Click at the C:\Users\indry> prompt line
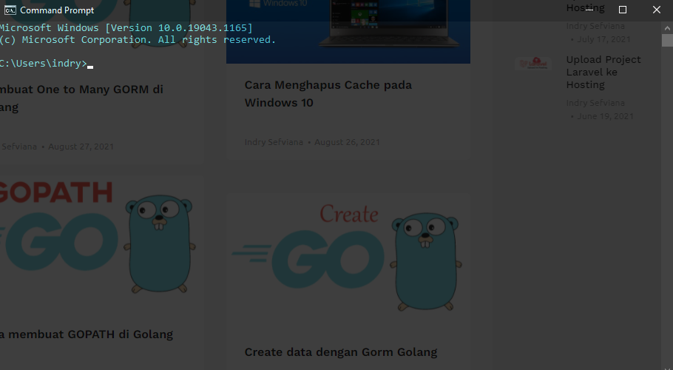 pos(43,64)
